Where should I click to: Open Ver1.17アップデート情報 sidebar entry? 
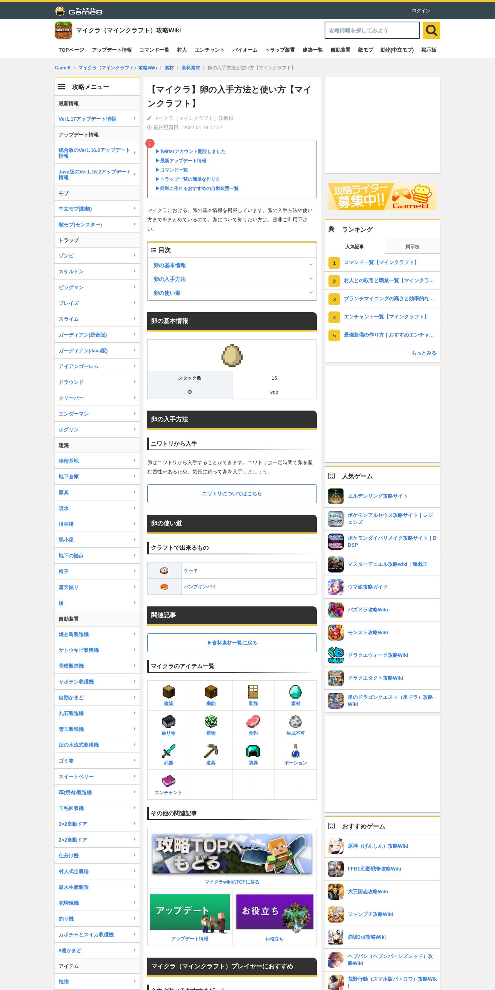pyautogui.click(x=97, y=119)
